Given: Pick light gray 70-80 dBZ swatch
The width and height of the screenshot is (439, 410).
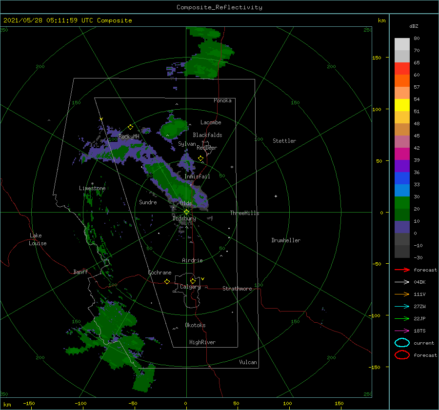Looking at the screenshot, I should (x=402, y=44).
